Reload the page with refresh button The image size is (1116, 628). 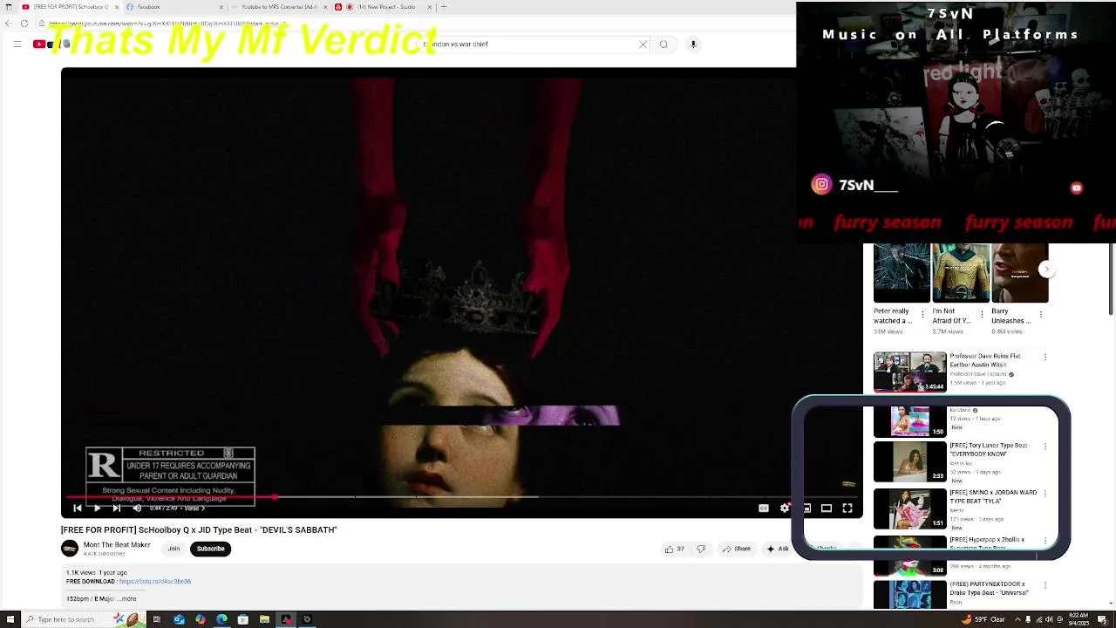(24, 24)
